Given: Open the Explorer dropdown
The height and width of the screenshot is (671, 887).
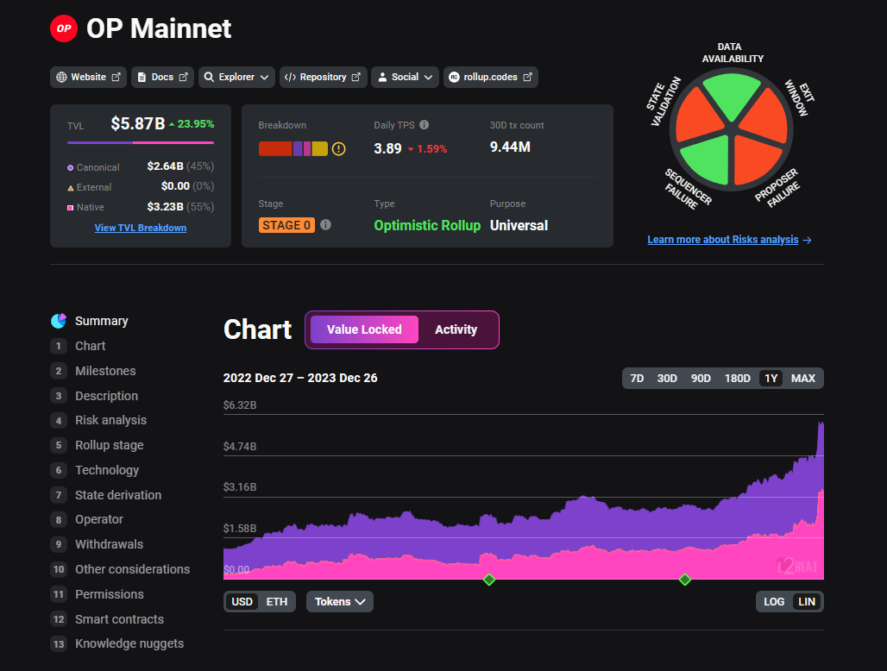Looking at the screenshot, I should pyautogui.click(x=236, y=77).
